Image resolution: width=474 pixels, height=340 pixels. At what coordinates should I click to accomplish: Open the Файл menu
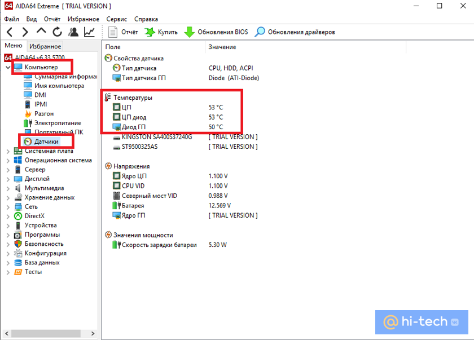click(11, 19)
